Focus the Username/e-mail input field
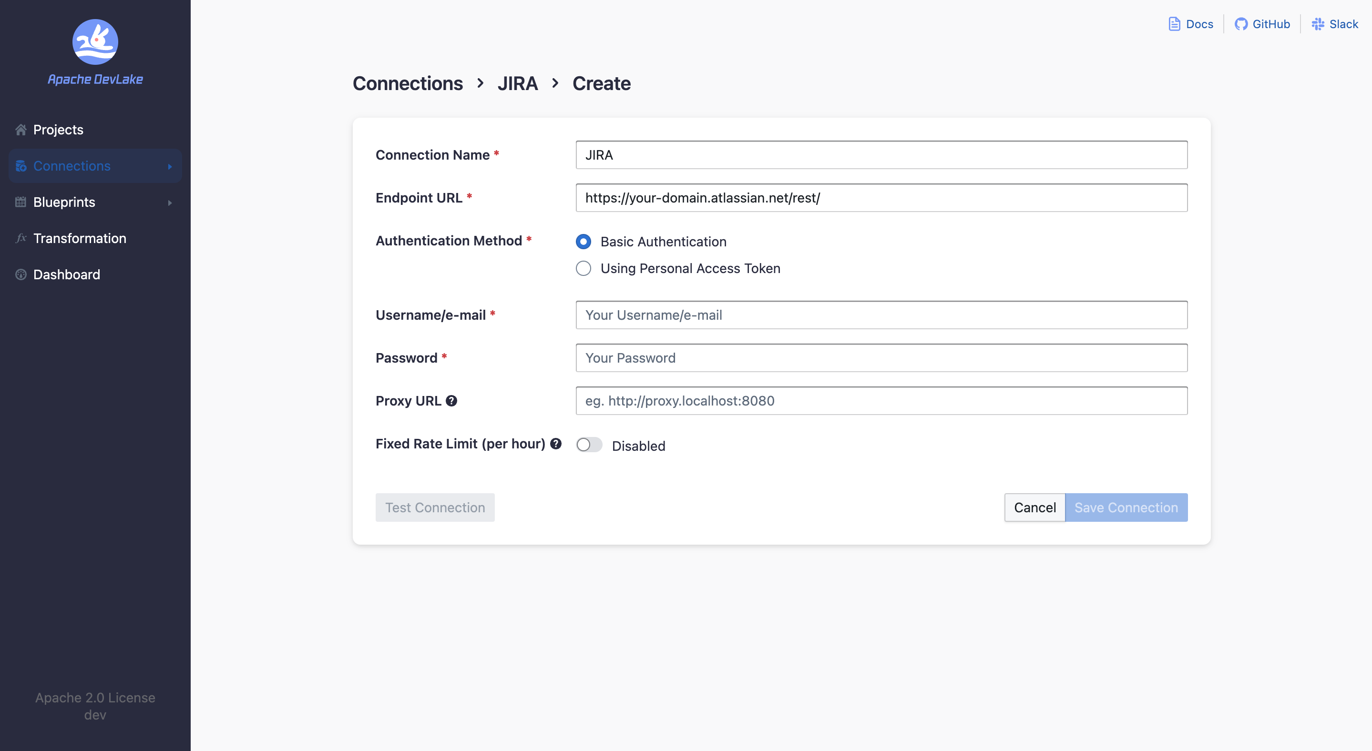The width and height of the screenshot is (1372, 751). coord(881,315)
